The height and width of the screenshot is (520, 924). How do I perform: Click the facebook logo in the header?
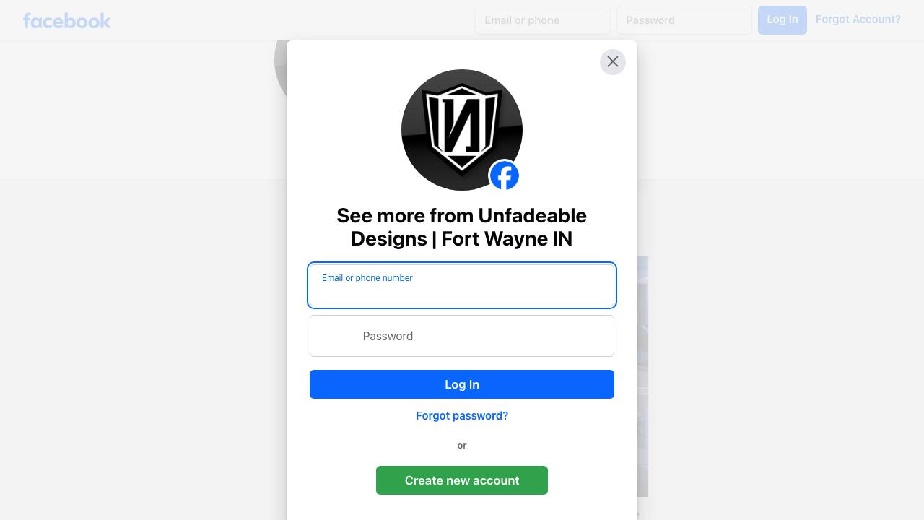click(x=67, y=20)
